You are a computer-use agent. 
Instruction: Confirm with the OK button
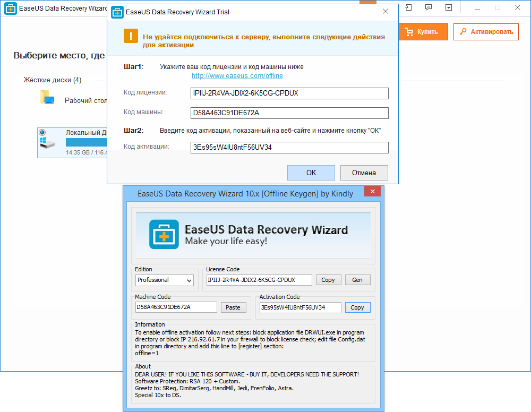click(311, 173)
